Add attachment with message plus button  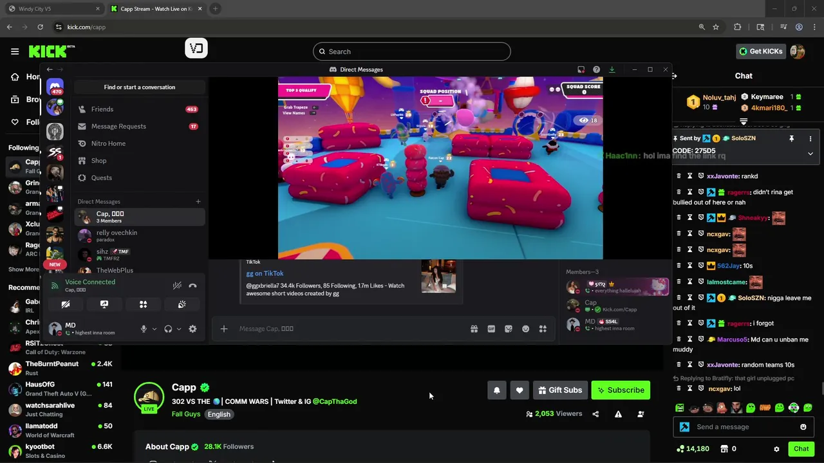224,329
